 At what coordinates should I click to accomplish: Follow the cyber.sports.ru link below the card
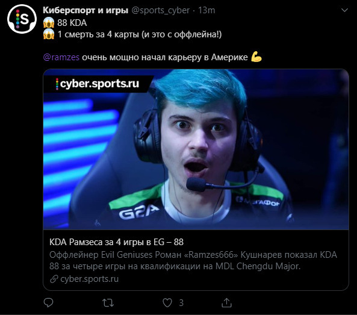[x=90, y=279]
